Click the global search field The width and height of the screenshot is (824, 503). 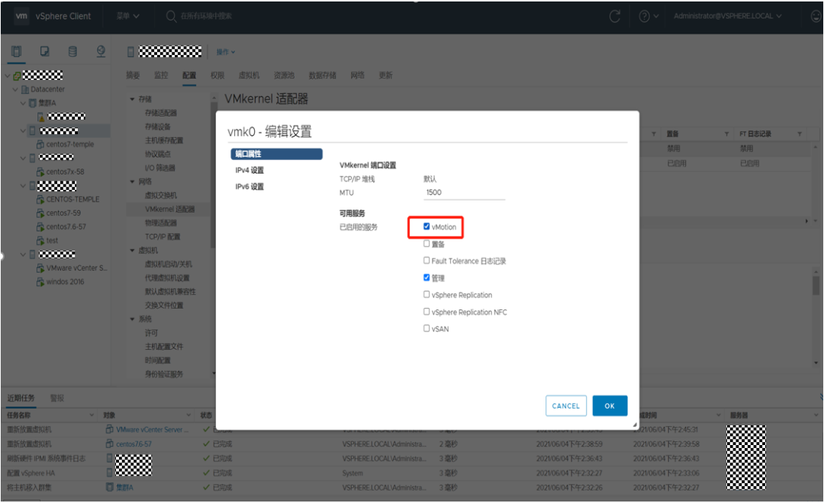[206, 16]
